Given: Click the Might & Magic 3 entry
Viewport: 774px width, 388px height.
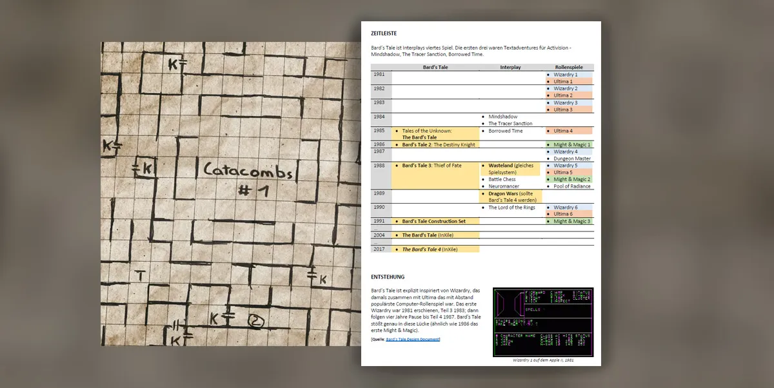Looking at the screenshot, I should click(572, 221).
